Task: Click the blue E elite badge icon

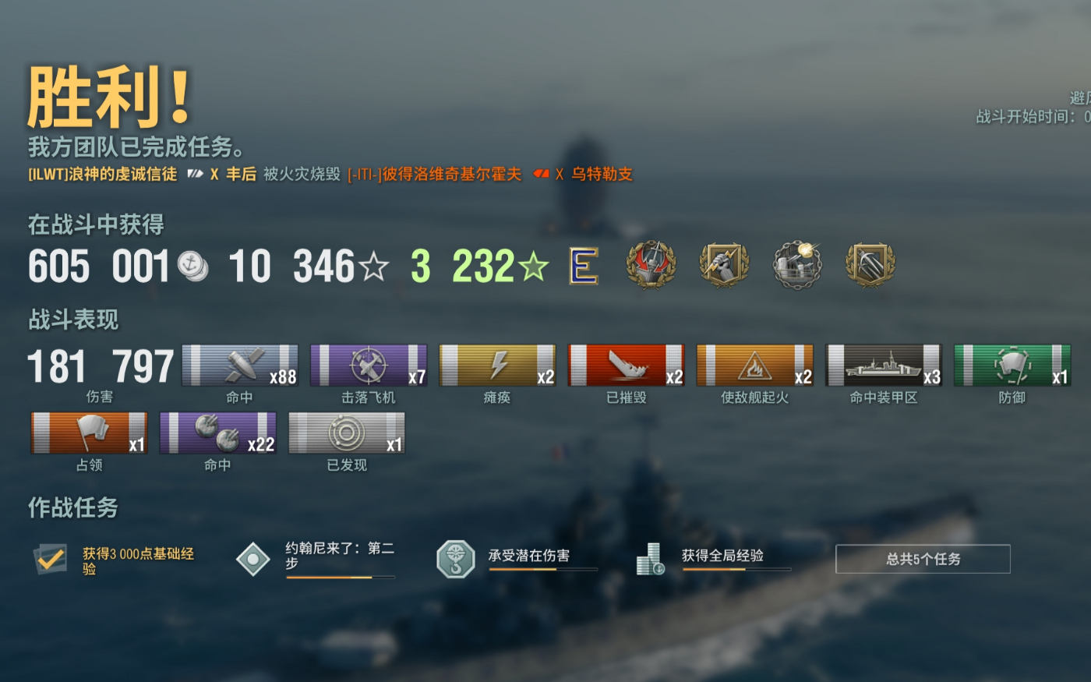Action: 584,267
